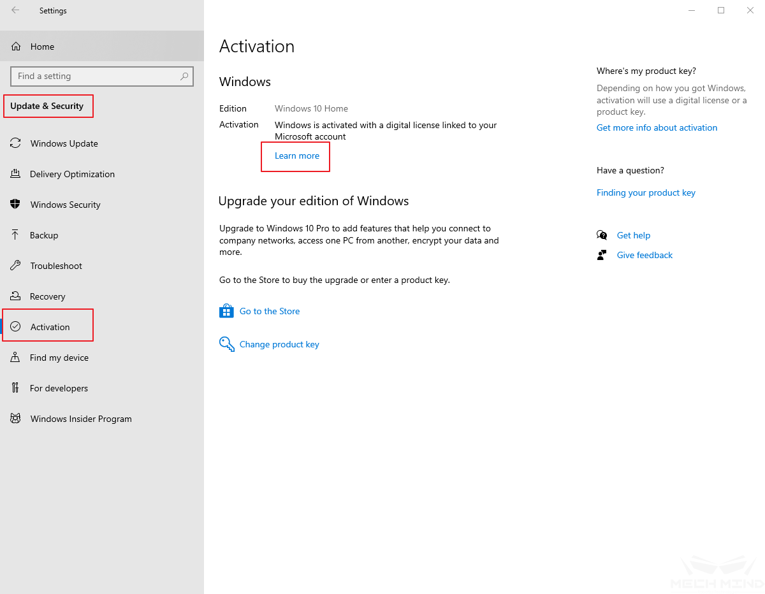The height and width of the screenshot is (594, 765).
Task: Focus the Find a setting box
Action: pos(96,76)
